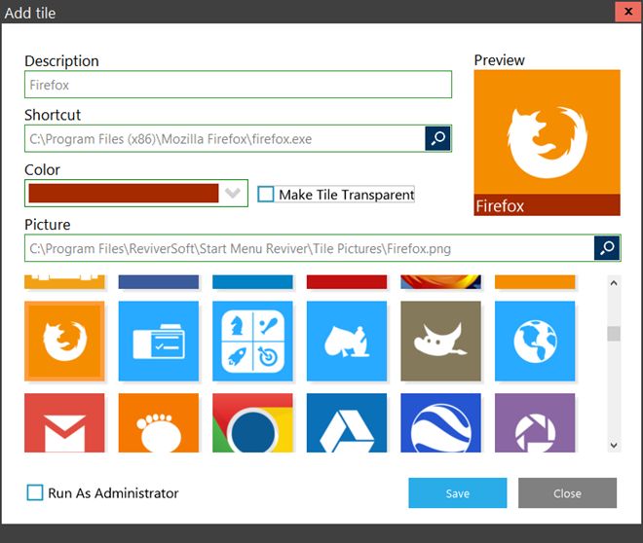Select the globe Earth tile icon
643x543 pixels.
(535, 342)
